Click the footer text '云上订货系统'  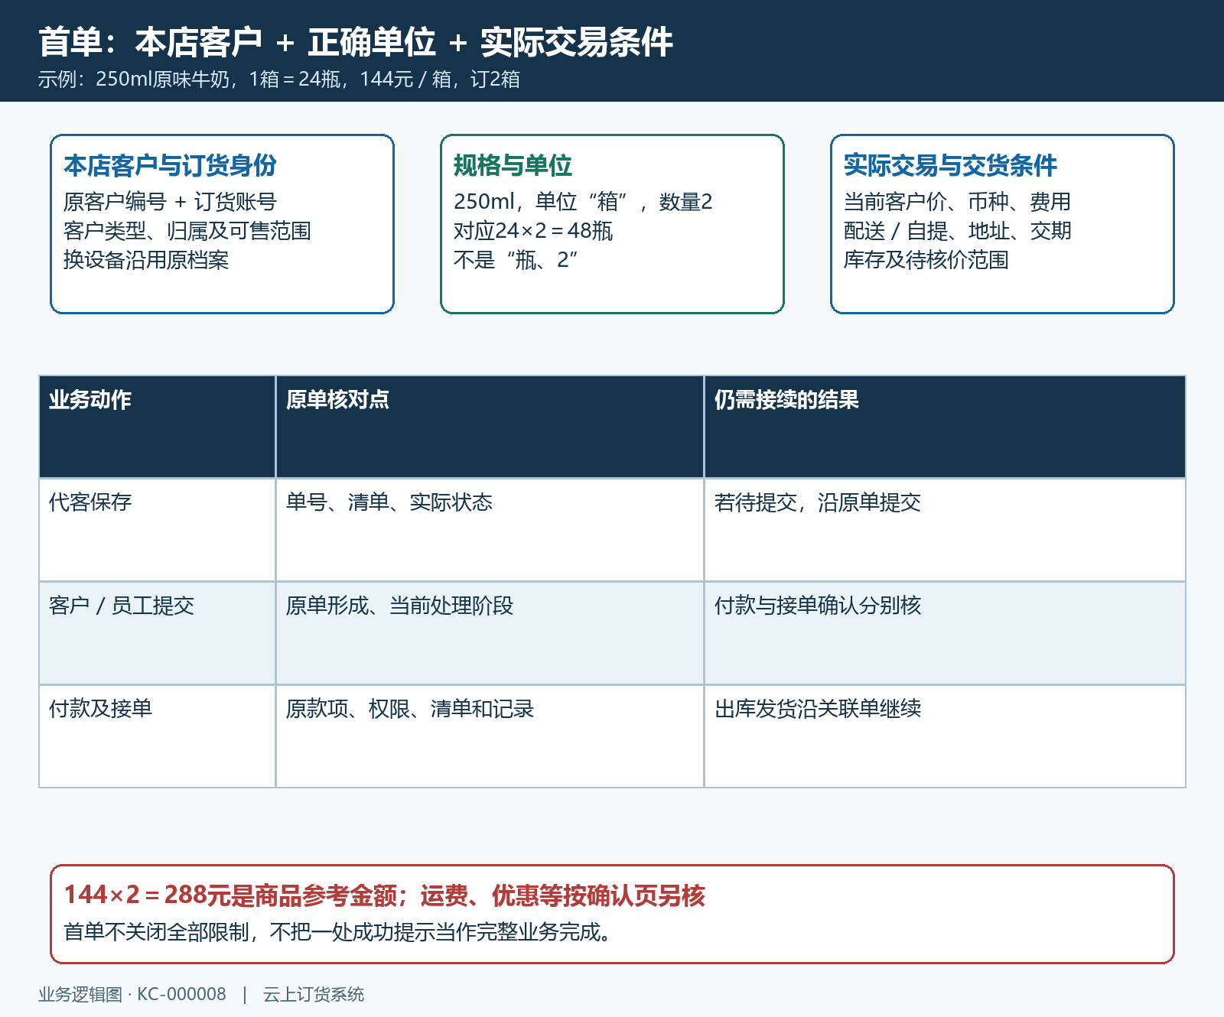click(x=314, y=994)
